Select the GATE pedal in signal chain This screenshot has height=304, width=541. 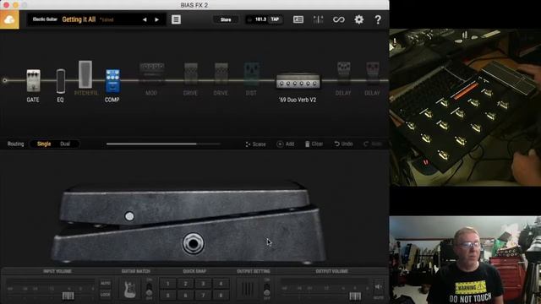coord(33,81)
